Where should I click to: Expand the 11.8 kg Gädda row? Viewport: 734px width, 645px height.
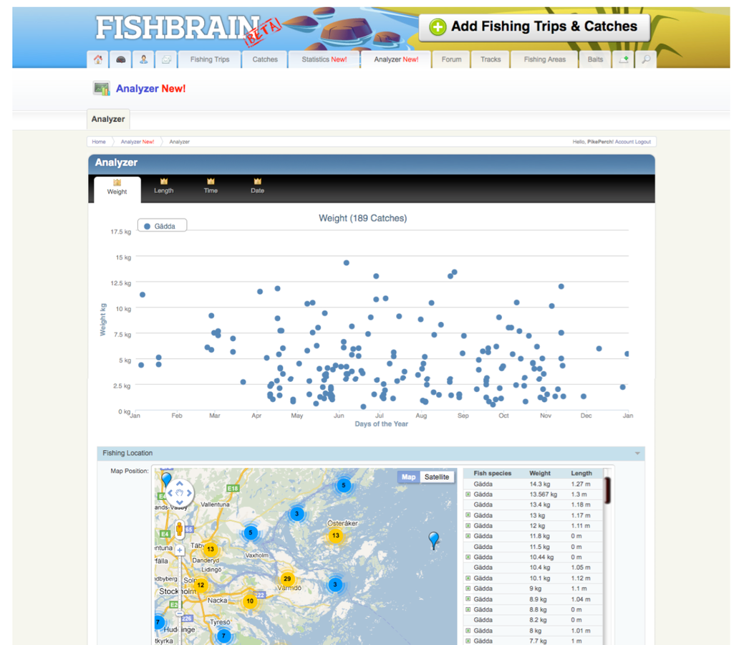tap(468, 536)
